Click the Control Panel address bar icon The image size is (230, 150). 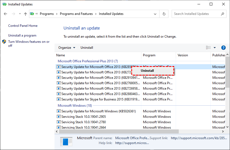[32, 14]
